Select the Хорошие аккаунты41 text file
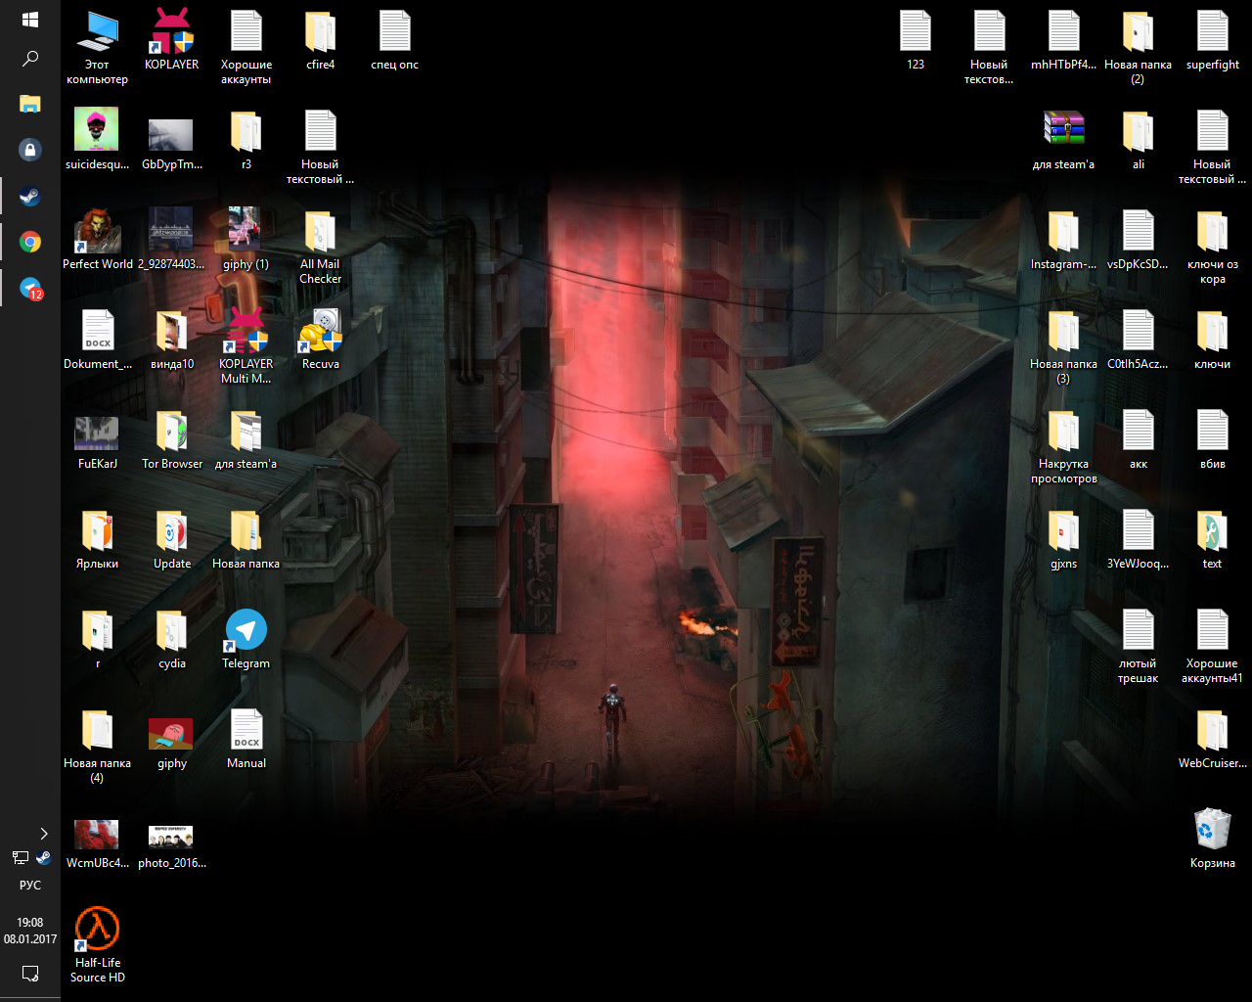Viewport: 1252px width, 1002px height. (x=1213, y=647)
